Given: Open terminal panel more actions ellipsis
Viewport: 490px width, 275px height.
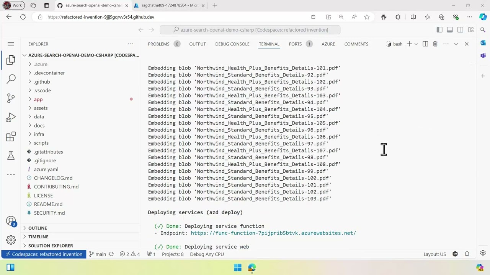Looking at the screenshot, I should coord(446,44).
